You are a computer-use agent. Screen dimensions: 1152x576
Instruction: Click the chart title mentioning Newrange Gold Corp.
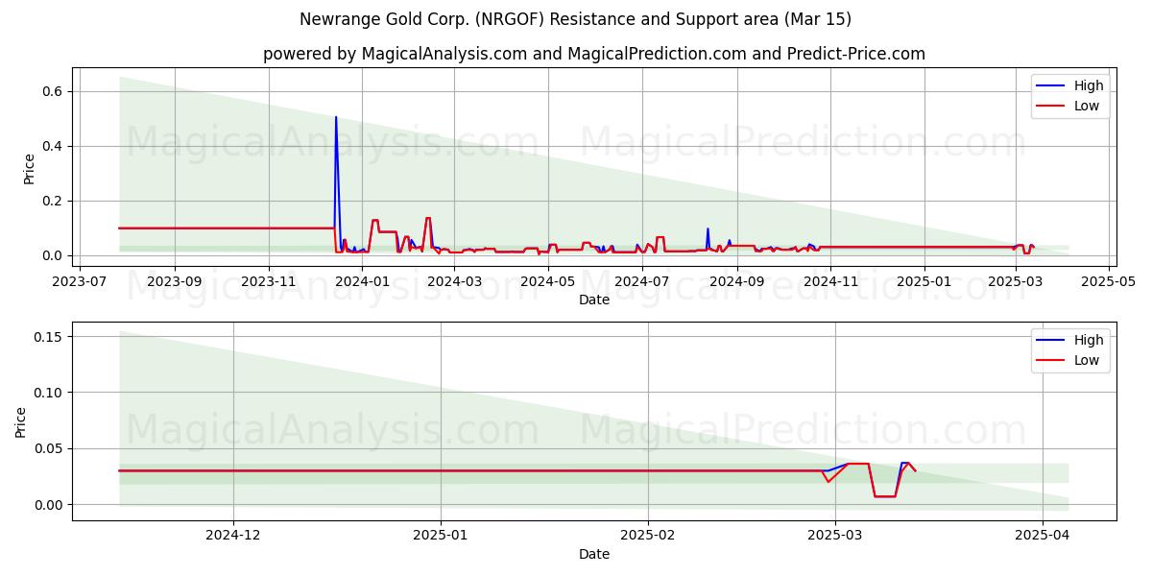pos(575,19)
